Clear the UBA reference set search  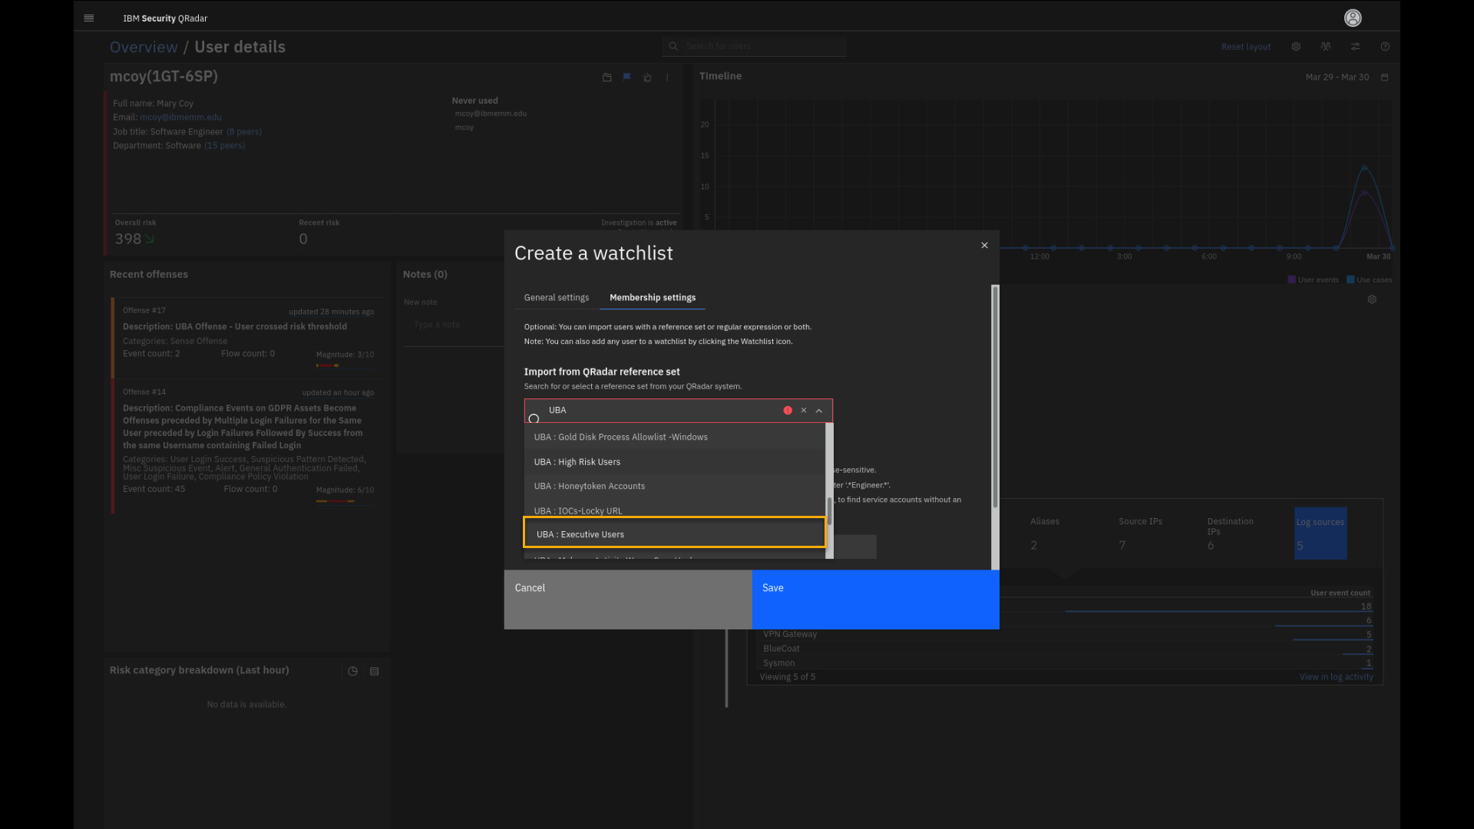pyautogui.click(x=804, y=411)
